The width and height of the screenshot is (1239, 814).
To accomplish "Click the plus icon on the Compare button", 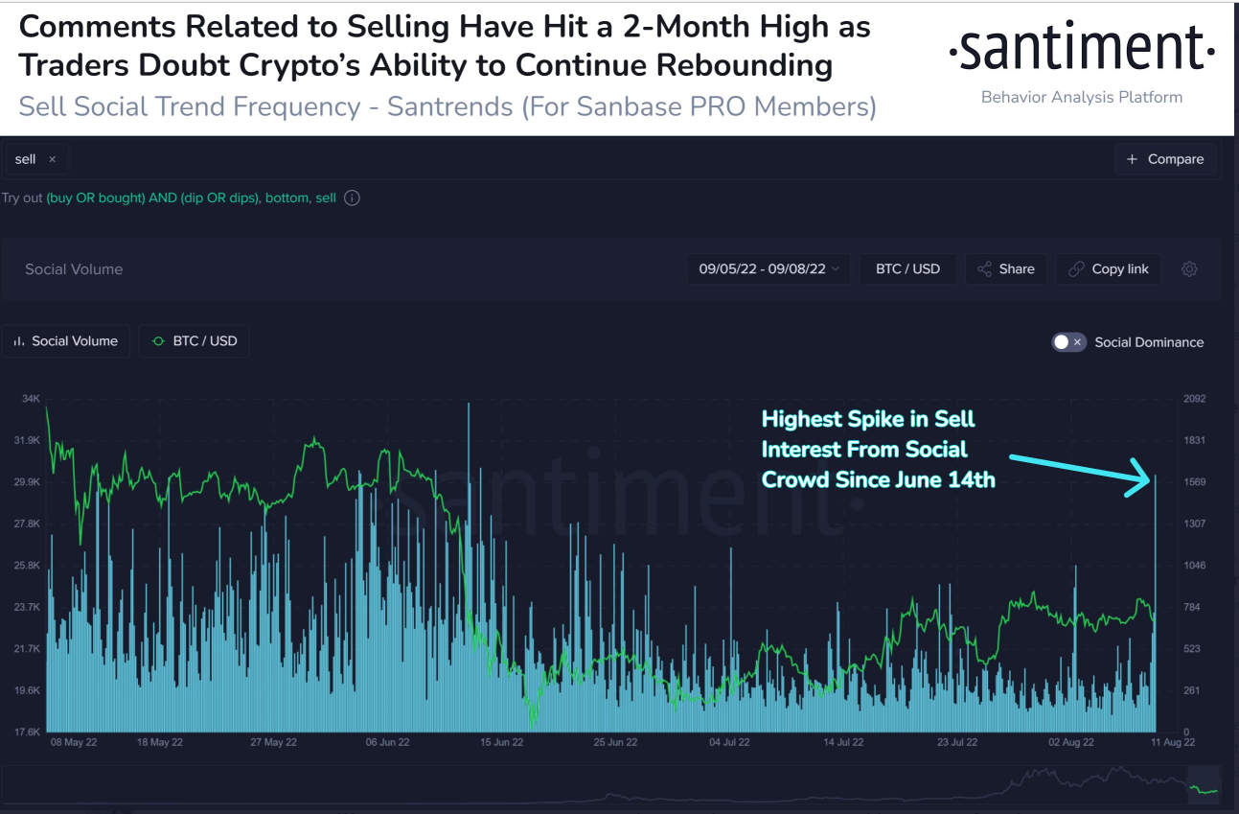I will pyautogui.click(x=1132, y=159).
